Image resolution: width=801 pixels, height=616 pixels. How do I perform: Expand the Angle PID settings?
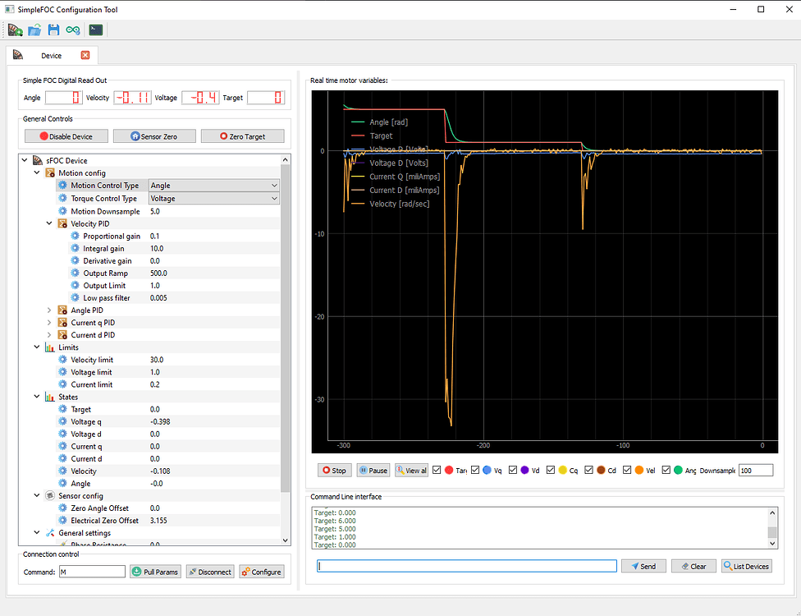pyautogui.click(x=48, y=310)
